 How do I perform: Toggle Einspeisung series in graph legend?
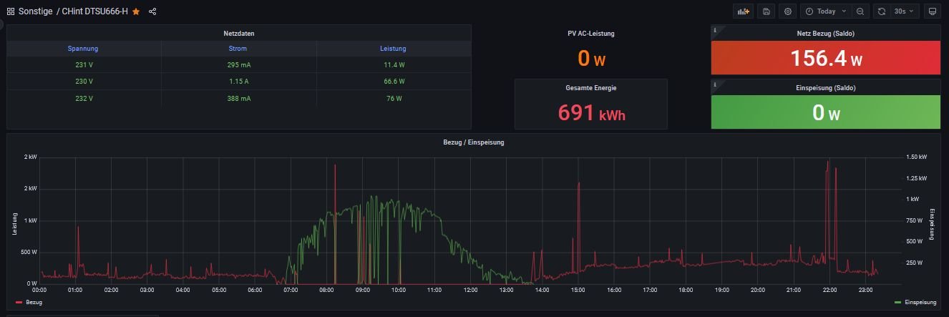click(915, 303)
